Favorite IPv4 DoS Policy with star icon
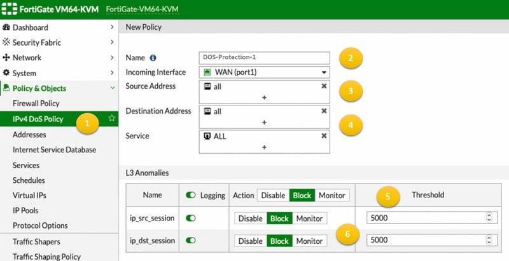Image resolution: width=509 pixels, height=261 pixels. 112,118
